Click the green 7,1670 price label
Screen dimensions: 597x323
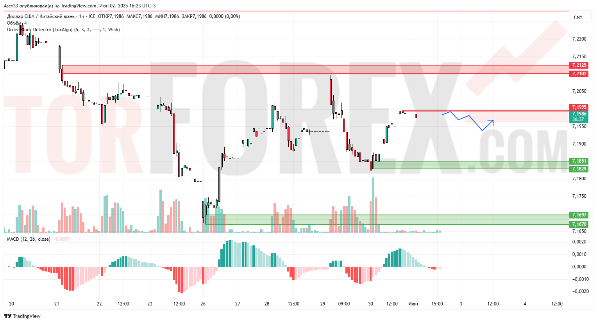579,224
